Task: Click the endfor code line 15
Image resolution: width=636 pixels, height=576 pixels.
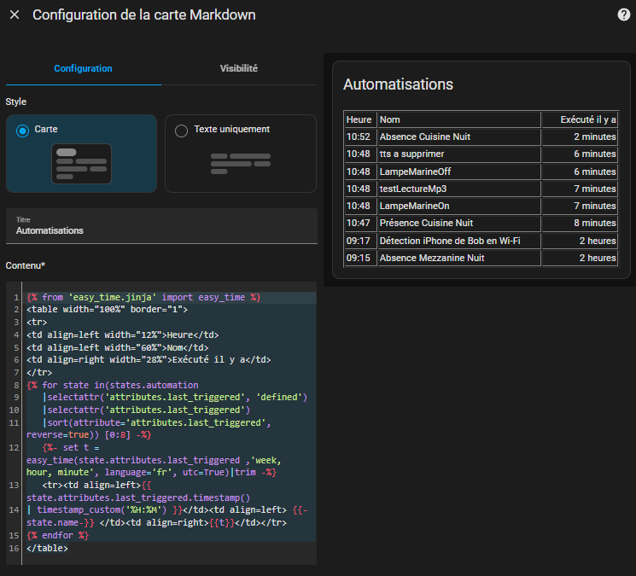Action: (x=57, y=535)
